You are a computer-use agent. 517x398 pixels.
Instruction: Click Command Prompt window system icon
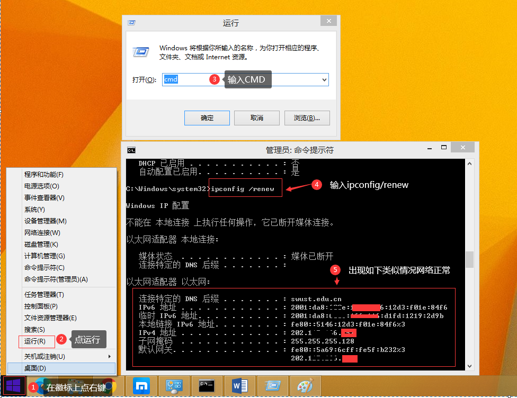coord(131,150)
